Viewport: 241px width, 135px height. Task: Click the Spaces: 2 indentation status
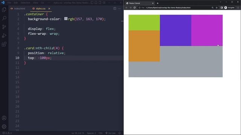[x=91, y=133]
